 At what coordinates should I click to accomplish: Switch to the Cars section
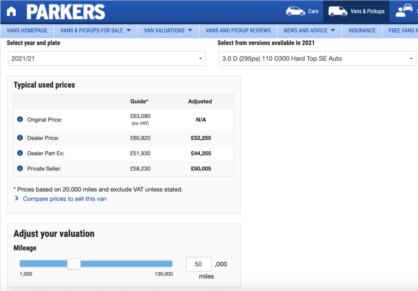302,11
